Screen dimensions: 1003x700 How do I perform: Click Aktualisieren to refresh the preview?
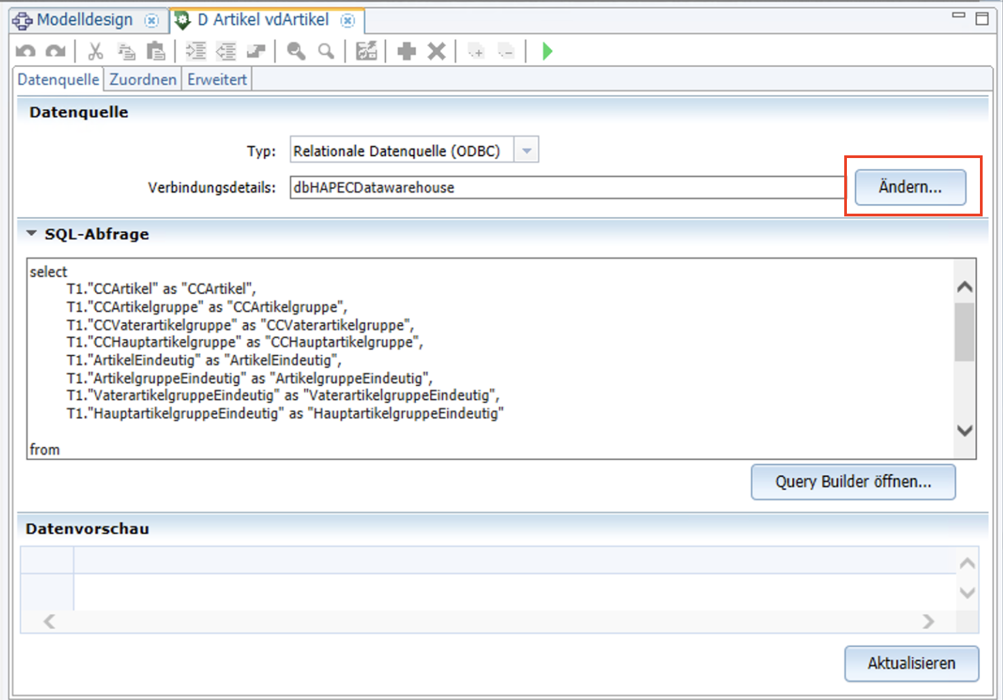pyautogui.click(x=911, y=663)
